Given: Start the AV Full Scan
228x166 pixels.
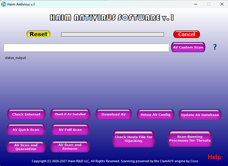Looking at the screenshot, I should coord(70,129).
